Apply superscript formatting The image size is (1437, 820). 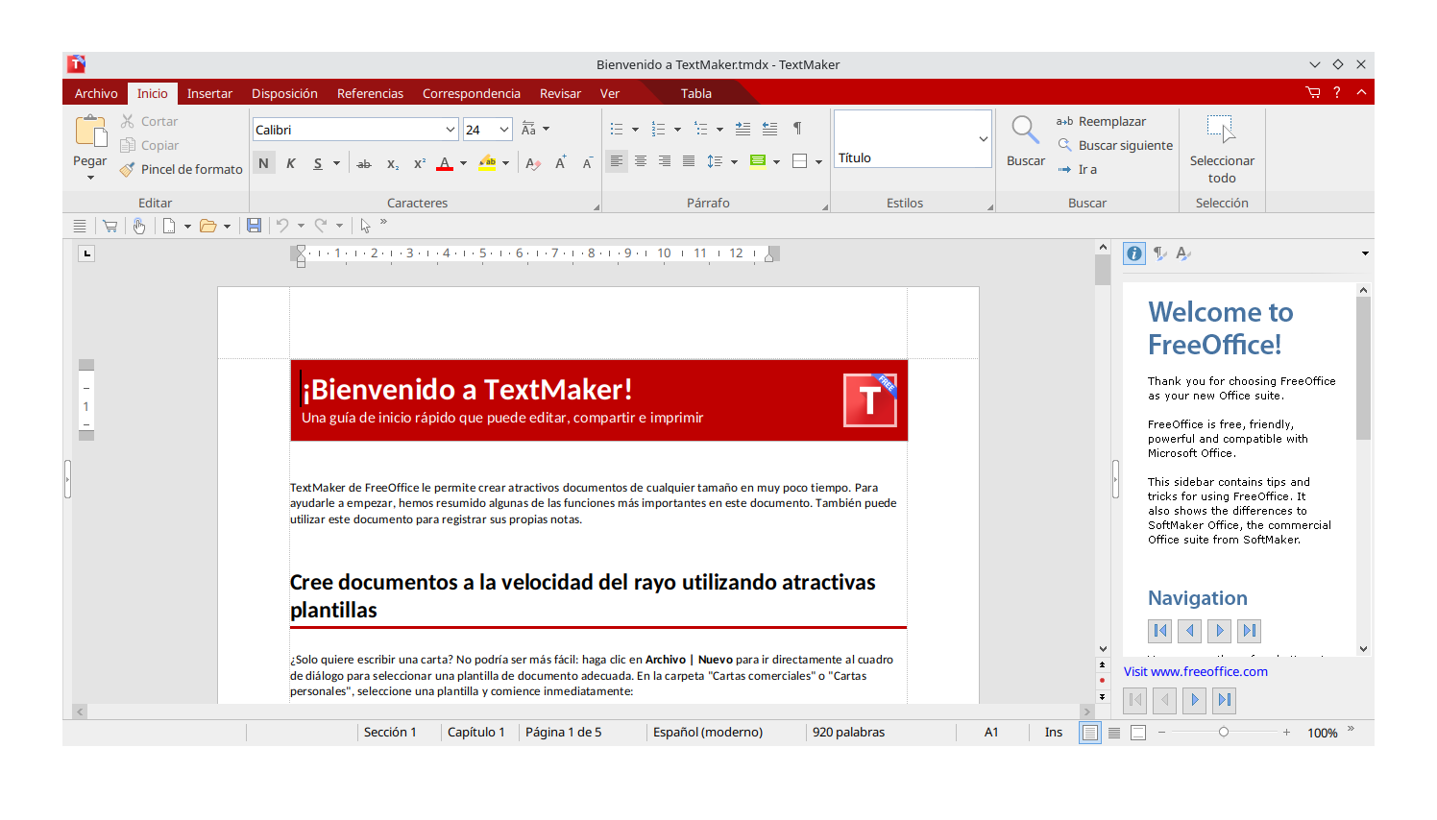click(x=419, y=163)
